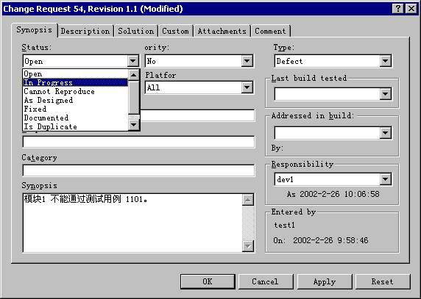Click status list scroll down arrow
This screenshot has width=421, height=299.
(x=134, y=125)
